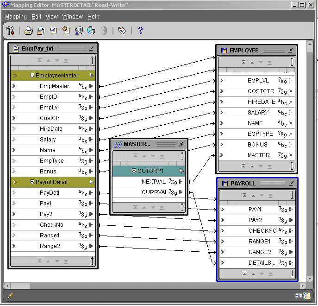Image resolution: width=318 pixels, height=306 pixels.
Task: Click the pencil icon in the status bar
Action: [10, 295]
